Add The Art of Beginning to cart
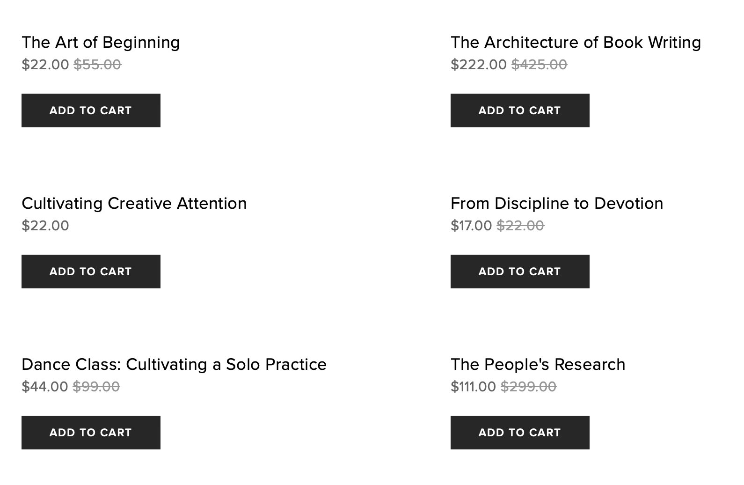The width and height of the screenshot is (744, 485). (x=91, y=110)
